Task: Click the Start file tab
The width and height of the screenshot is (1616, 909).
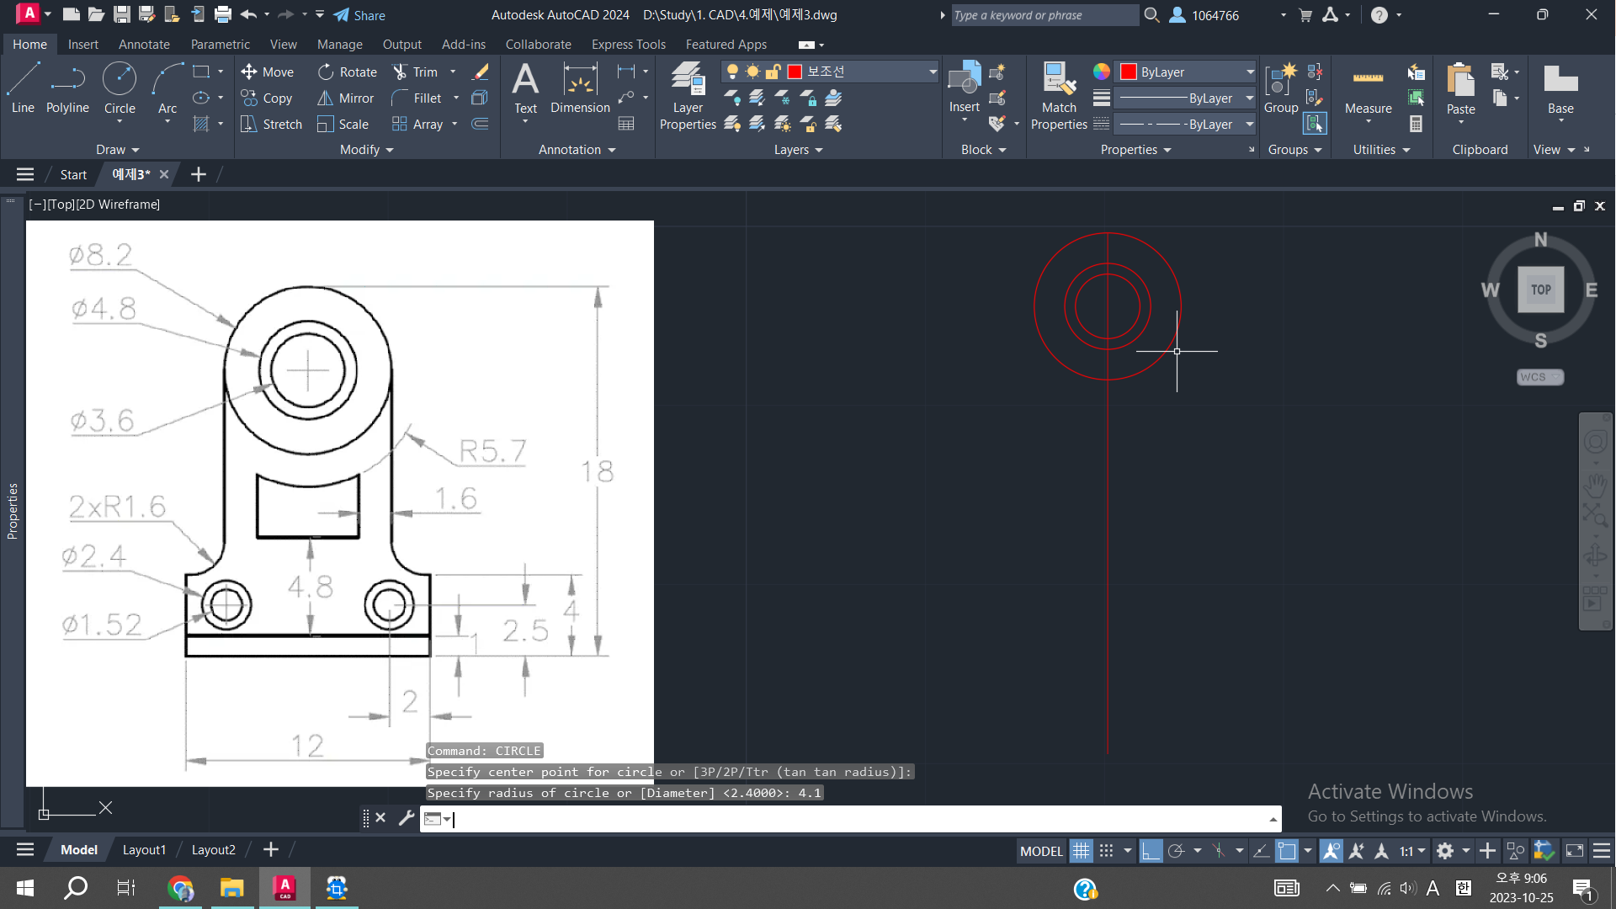Action: [73, 174]
